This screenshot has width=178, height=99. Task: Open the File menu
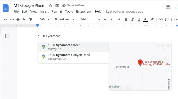point(16,12)
